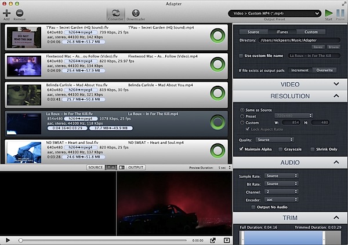This screenshot has width=348, height=245.
Task: Open the Converter view
Action: (x=115, y=12)
